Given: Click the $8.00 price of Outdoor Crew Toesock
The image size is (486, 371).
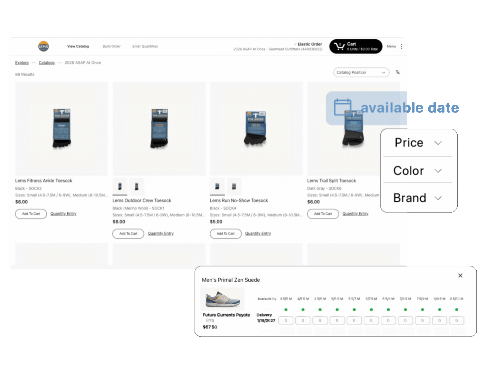Looking at the screenshot, I should 119,222.
